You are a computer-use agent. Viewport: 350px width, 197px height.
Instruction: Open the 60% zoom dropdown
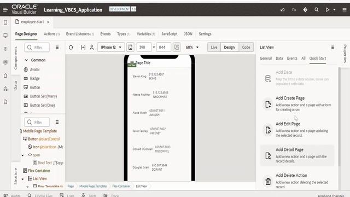[x=192, y=48]
